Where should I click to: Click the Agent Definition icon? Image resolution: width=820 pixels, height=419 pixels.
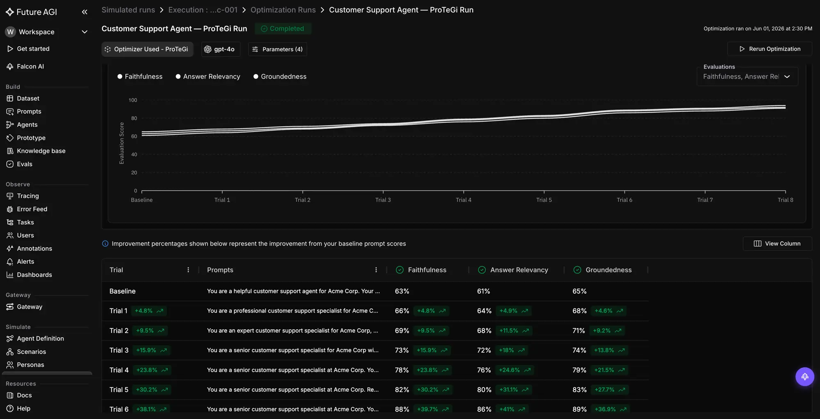(x=10, y=339)
